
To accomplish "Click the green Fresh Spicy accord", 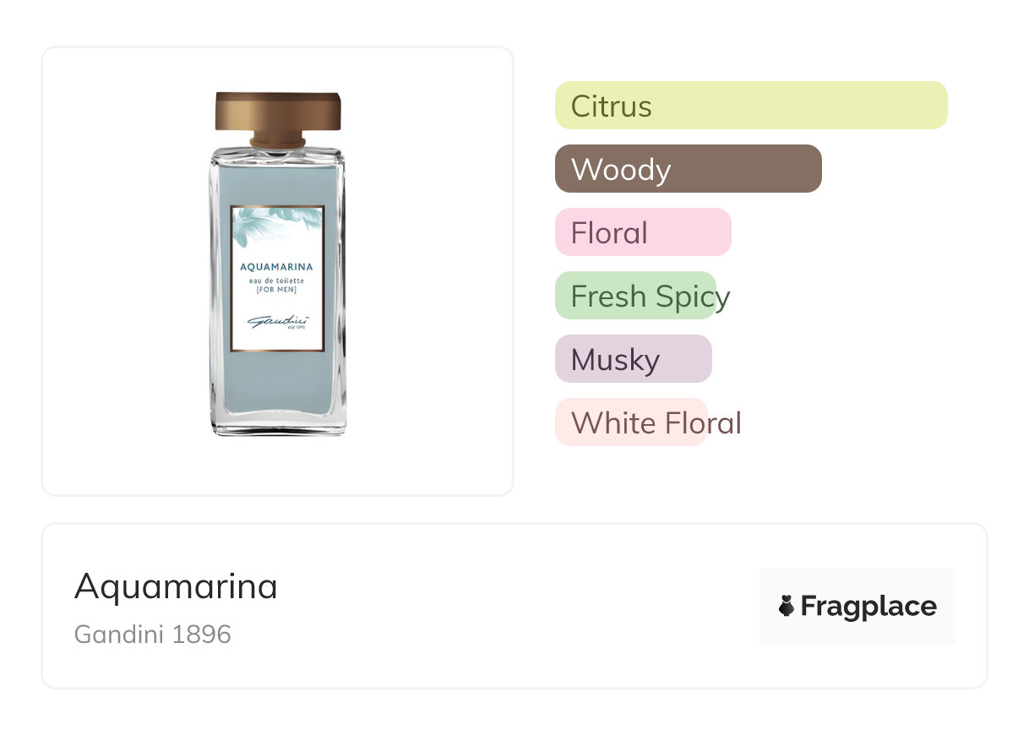I will point(635,296).
